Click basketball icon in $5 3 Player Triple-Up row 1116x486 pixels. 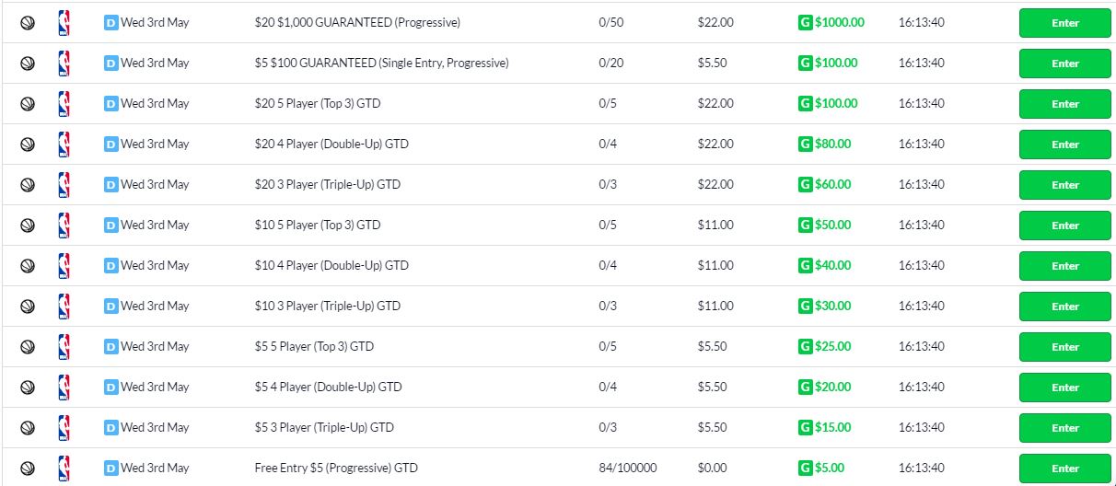pyautogui.click(x=28, y=428)
